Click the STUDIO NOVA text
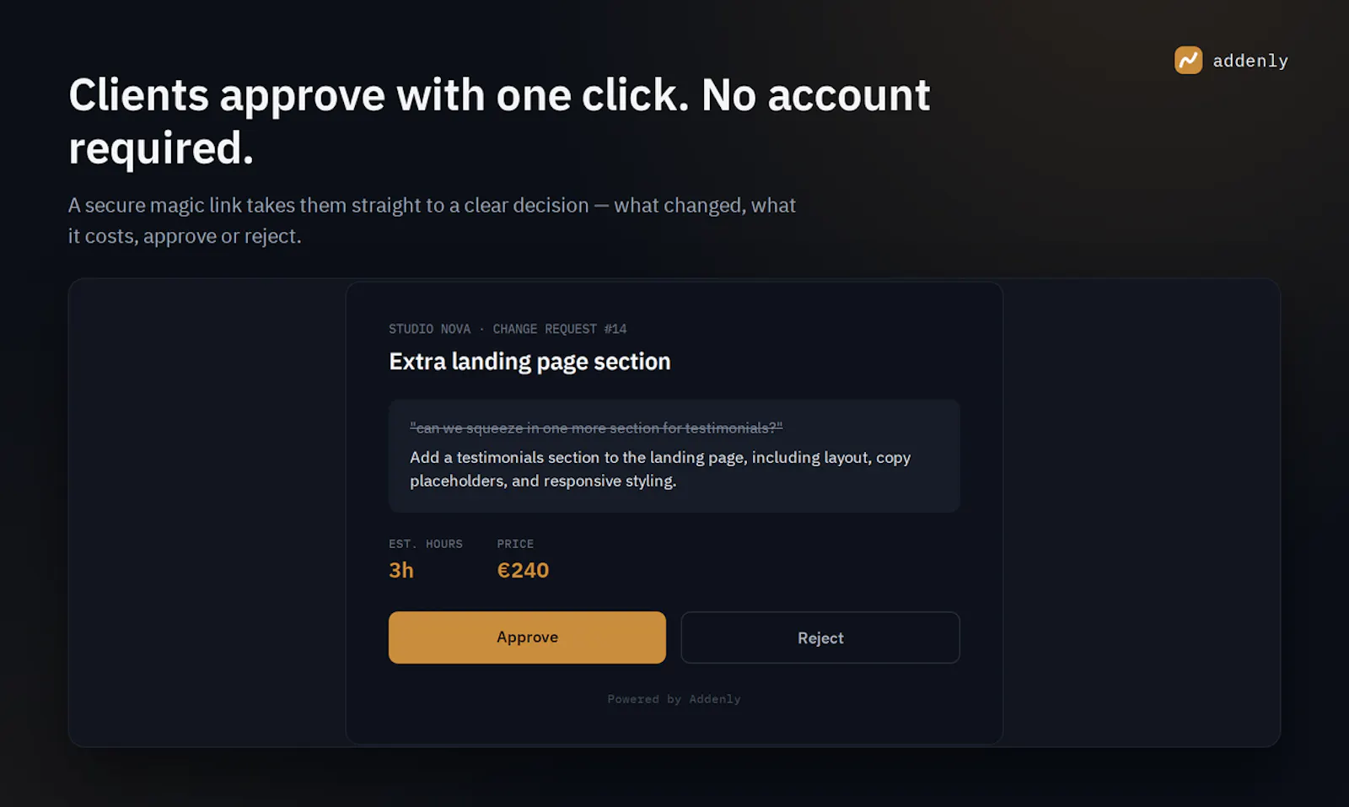 click(430, 329)
